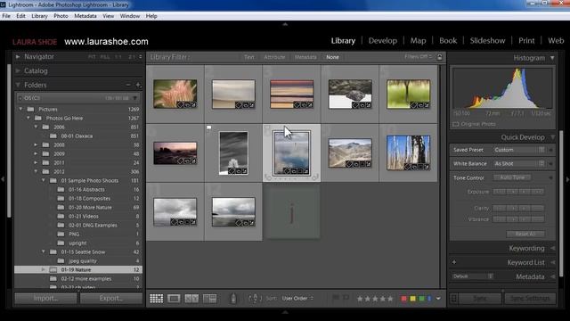
Task: Switch to Grid view icon in toolbar
Action: (157, 299)
